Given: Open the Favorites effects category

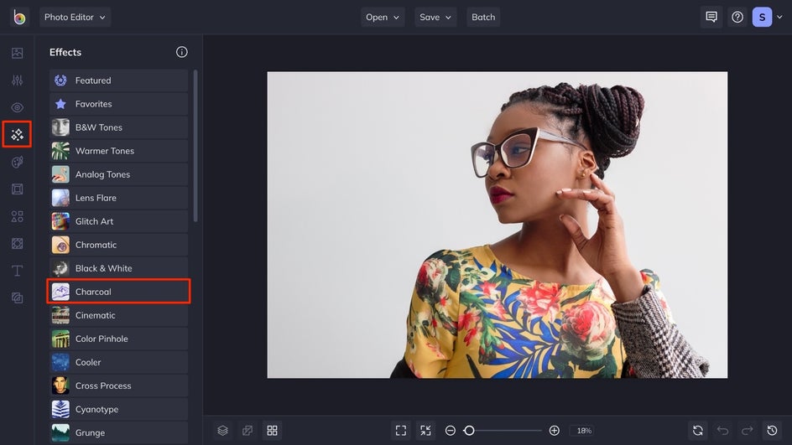Looking at the screenshot, I should tap(118, 104).
